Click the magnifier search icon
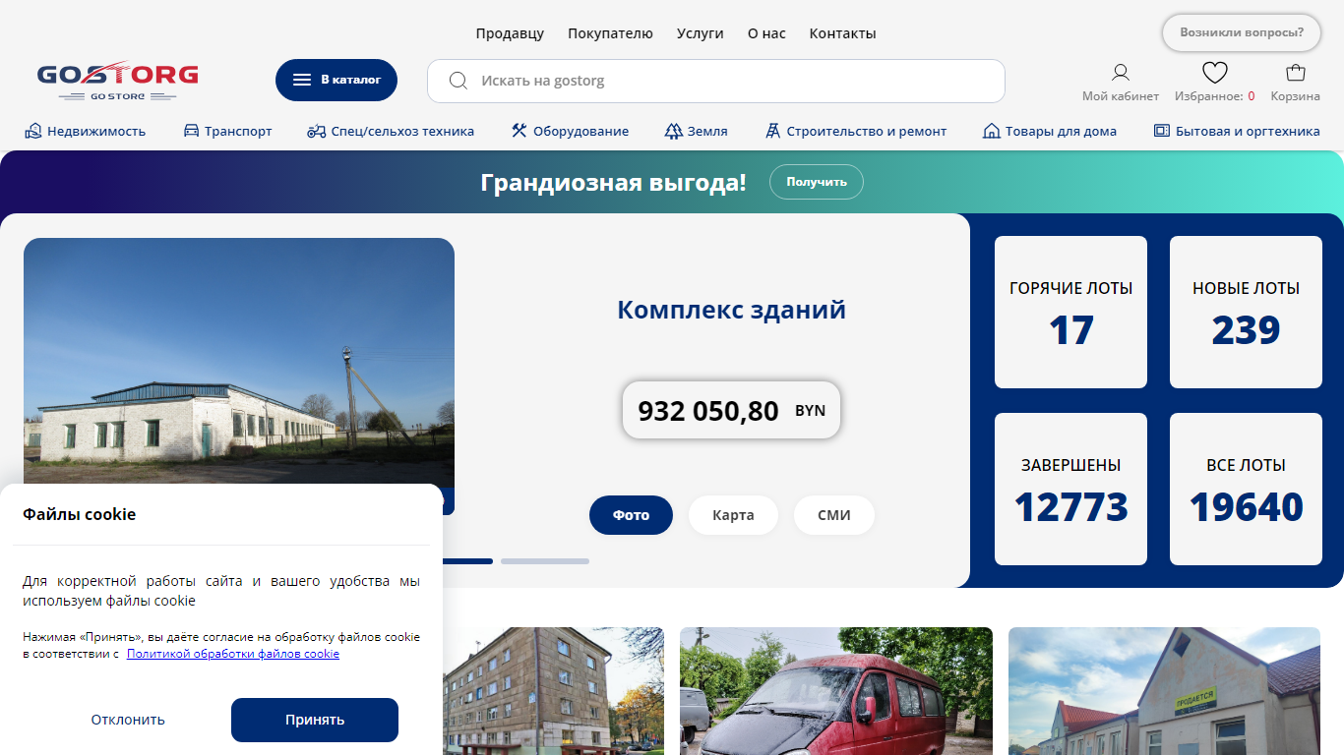The image size is (1344, 755). (458, 81)
